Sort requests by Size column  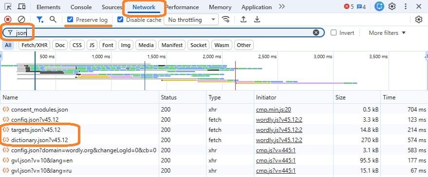357,97
